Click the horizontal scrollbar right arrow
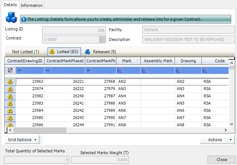Image resolution: width=237 pixels, height=165 pixels. [x=226, y=130]
